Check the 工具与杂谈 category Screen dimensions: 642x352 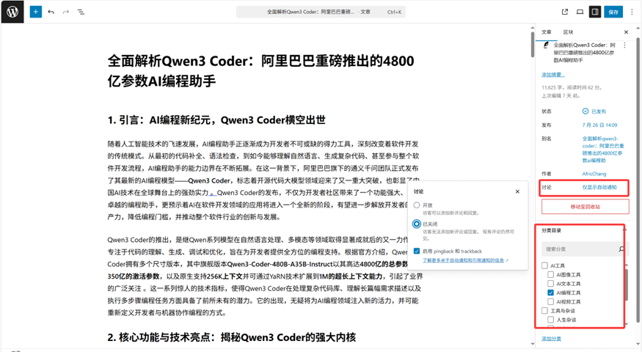pos(544,311)
